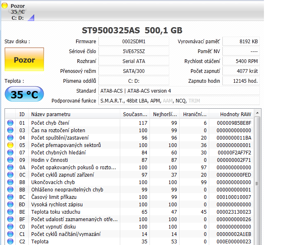Click the Stav disku label
This screenshot has height=245, width=287.
17,41
